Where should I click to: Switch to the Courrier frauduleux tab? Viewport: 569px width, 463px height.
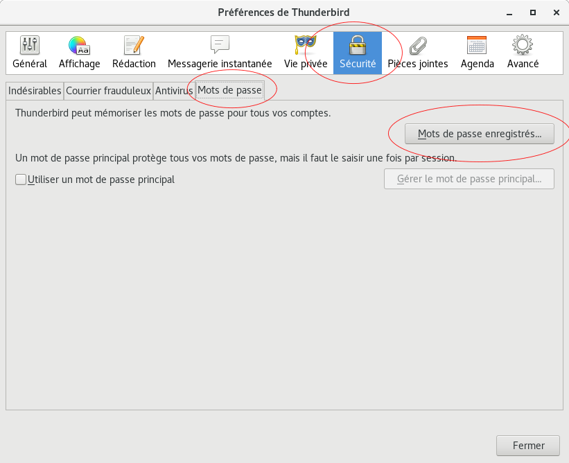point(108,91)
